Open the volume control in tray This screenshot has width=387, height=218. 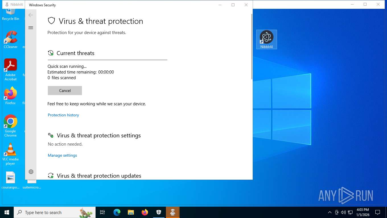tap(343, 212)
